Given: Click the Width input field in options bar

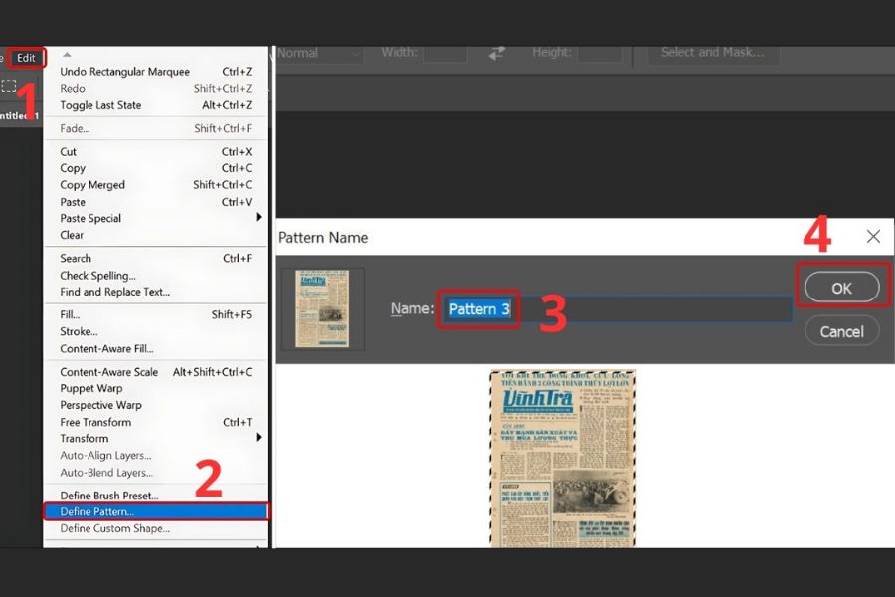Looking at the screenshot, I should (445, 53).
